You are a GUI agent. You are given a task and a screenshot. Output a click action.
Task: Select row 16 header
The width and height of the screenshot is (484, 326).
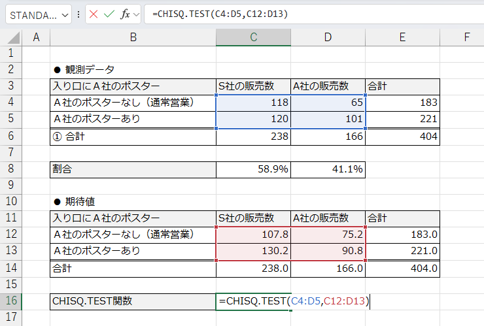[11, 301]
